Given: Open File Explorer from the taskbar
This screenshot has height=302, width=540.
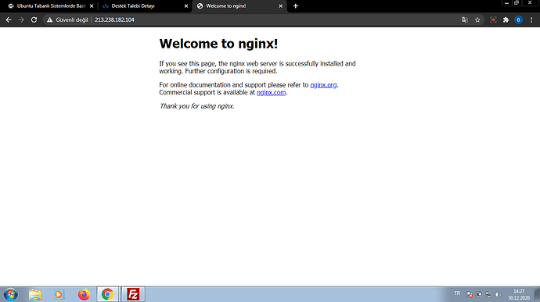Looking at the screenshot, I should pos(35,294).
